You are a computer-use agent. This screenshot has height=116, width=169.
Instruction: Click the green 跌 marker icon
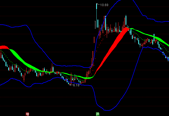pos(98,114)
